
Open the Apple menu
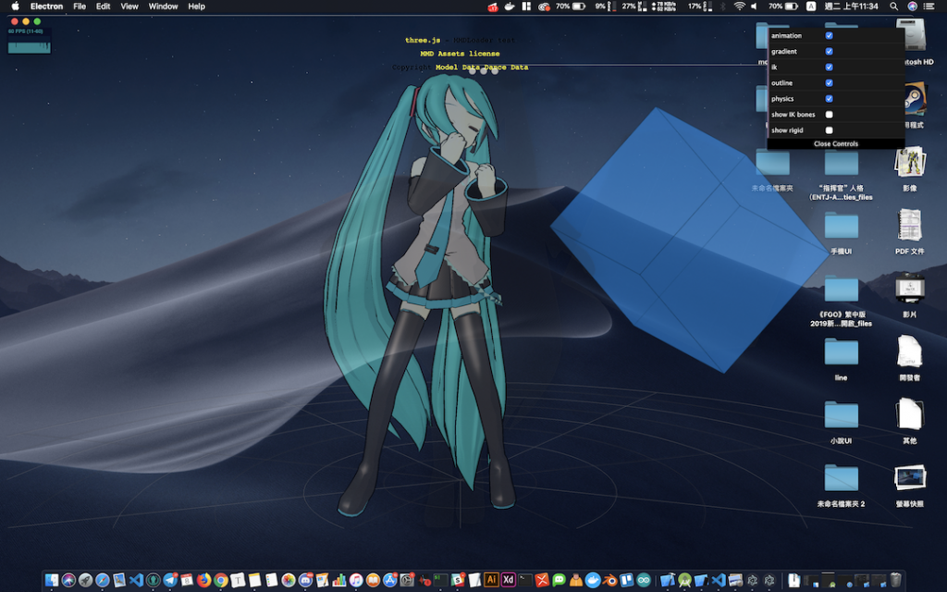coord(16,6)
